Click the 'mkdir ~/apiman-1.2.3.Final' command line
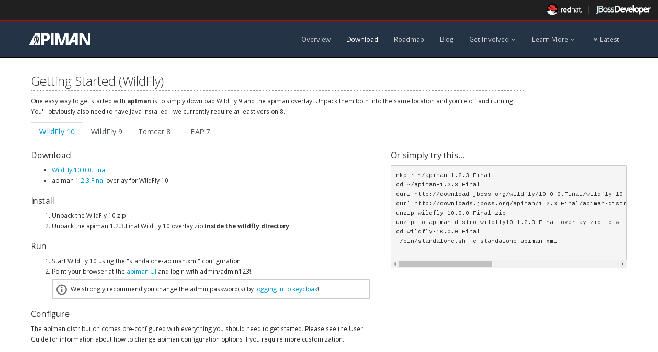Image resolution: width=658 pixels, height=352 pixels. pos(444,175)
